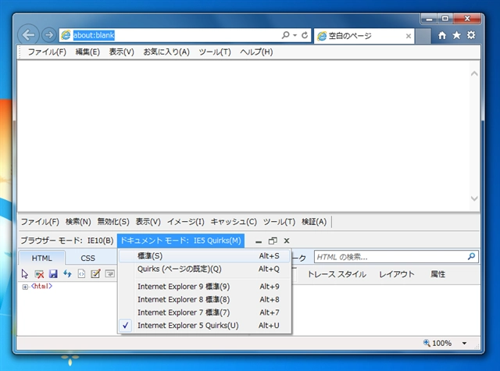Screen dimensions: 500x371
Task: Open developer tools ツール(T) menu
Action: [280, 222]
